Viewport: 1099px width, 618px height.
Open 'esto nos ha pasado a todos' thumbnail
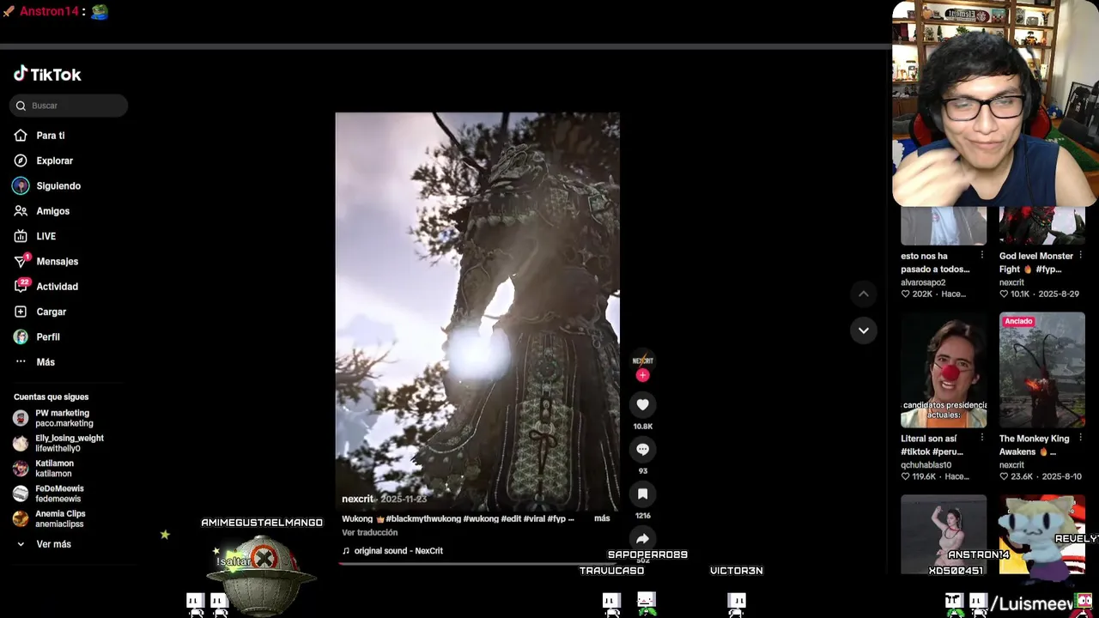pyautogui.click(x=944, y=226)
